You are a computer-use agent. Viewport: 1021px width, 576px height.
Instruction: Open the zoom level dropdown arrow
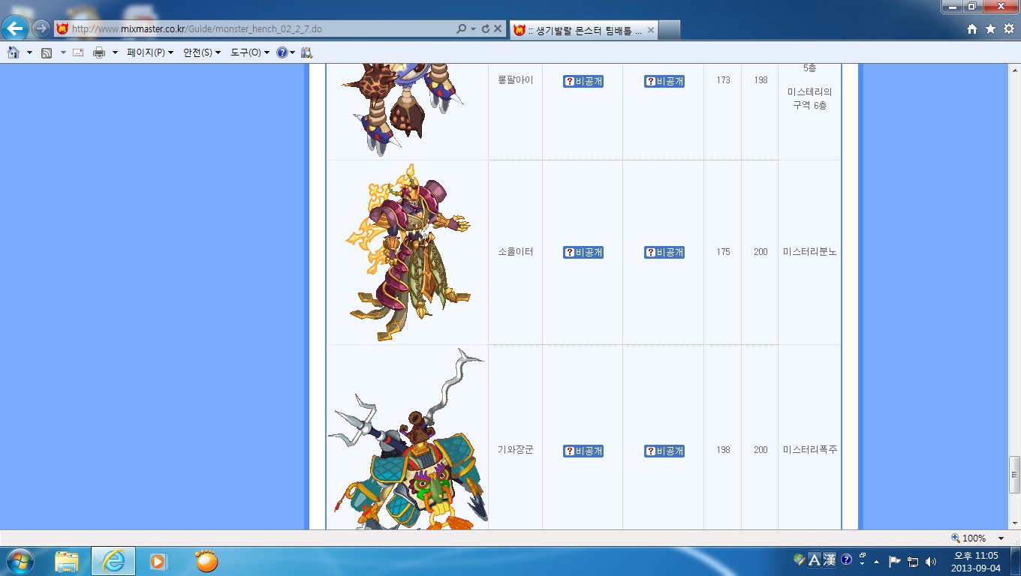click(1001, 538)
